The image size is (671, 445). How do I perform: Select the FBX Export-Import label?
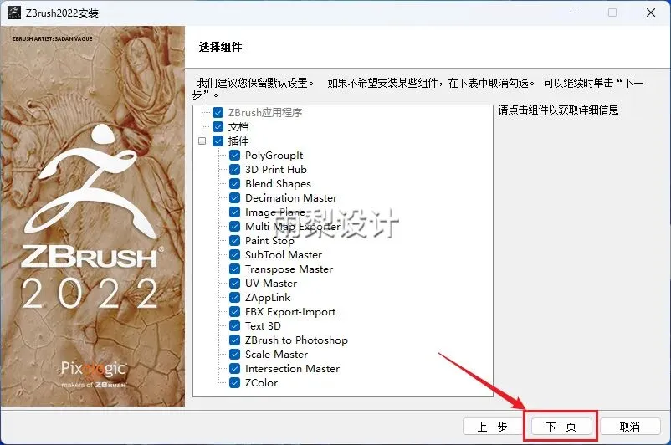point(290,312)
